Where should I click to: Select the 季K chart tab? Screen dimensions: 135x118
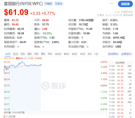tap(43, 54)
